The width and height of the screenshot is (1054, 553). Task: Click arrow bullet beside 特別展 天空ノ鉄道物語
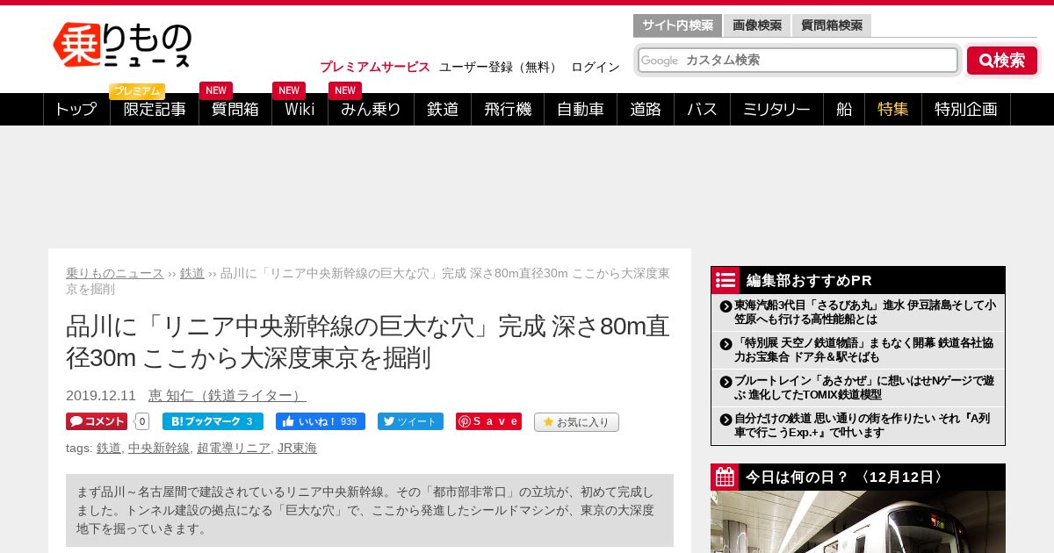[x=726, y=344]
